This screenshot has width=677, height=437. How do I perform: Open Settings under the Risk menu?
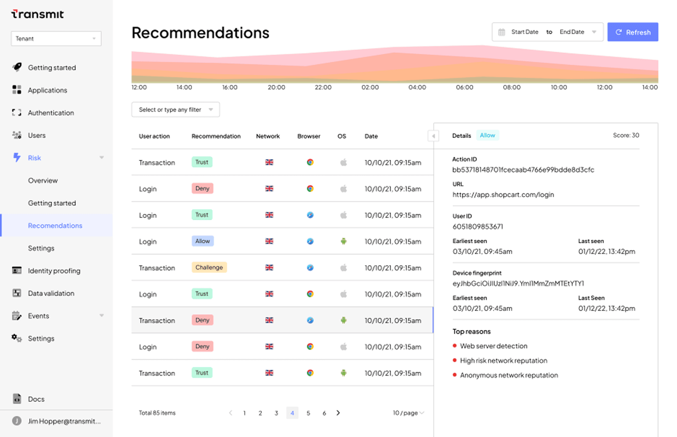[41, 248]
